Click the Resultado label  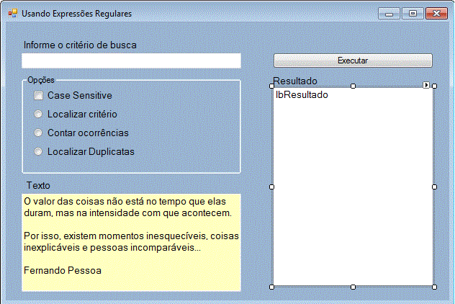(295, 81)
